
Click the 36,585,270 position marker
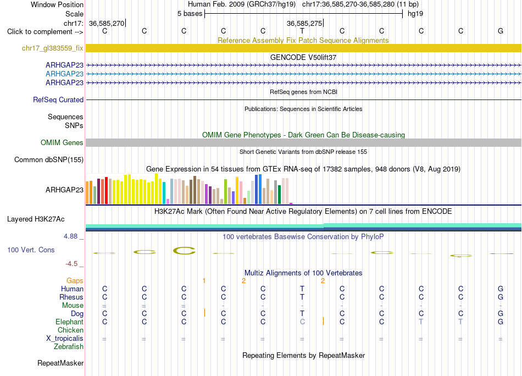[x=107, y=23]
